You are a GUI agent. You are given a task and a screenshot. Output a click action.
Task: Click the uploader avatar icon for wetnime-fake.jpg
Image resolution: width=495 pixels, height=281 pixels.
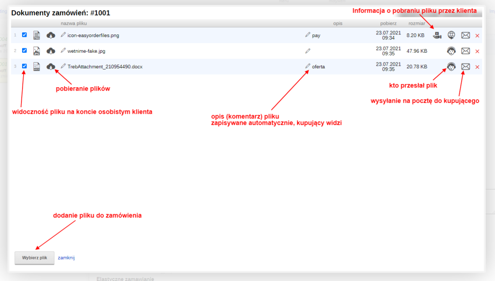coord(452,51)
